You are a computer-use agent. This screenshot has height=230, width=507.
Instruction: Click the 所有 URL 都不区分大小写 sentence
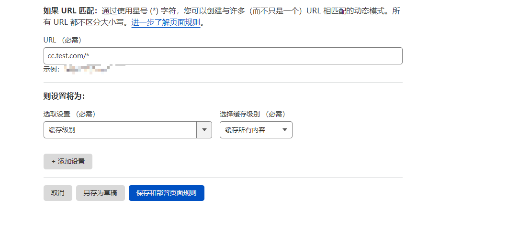coord(86,22)
